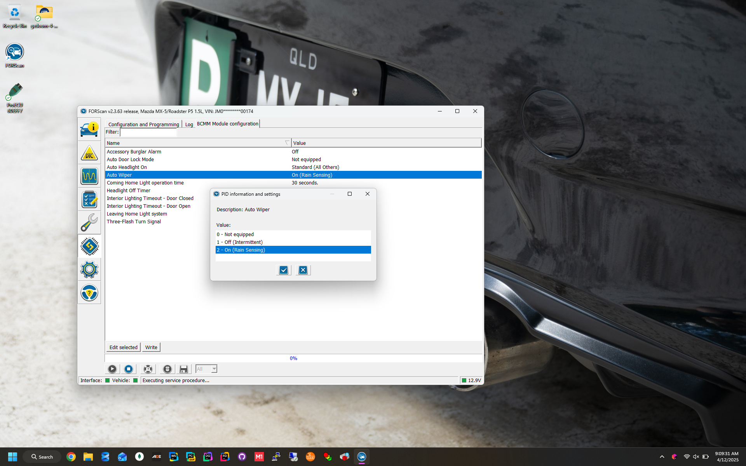Open the DTC trouble codes section

89,153
